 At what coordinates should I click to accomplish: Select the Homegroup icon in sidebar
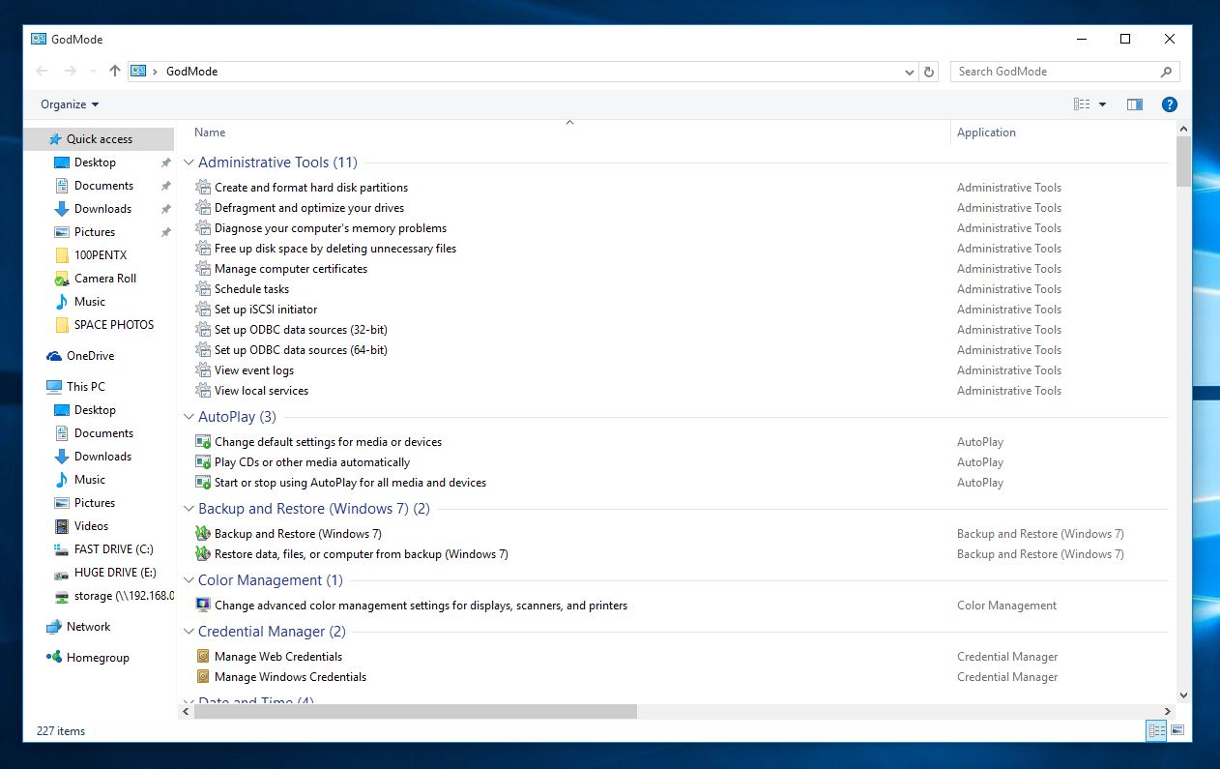pos(54,658)
